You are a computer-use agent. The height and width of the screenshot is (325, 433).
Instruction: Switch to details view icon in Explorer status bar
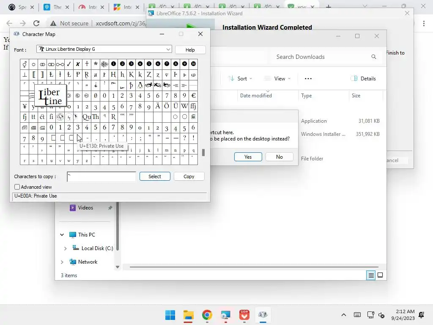(371, 275)
